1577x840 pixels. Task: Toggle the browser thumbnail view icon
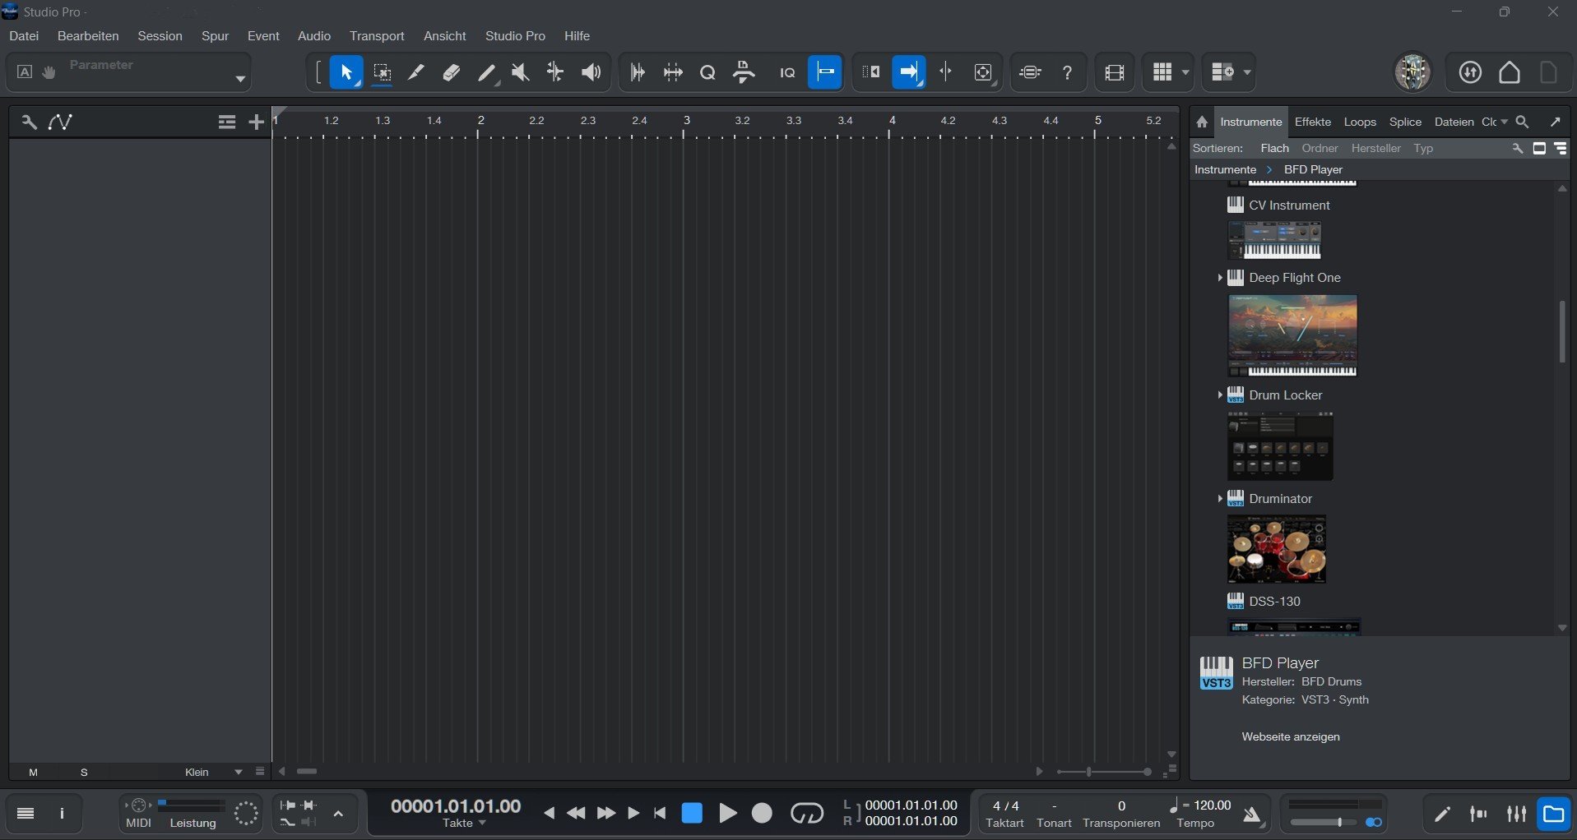(1539, 149)
